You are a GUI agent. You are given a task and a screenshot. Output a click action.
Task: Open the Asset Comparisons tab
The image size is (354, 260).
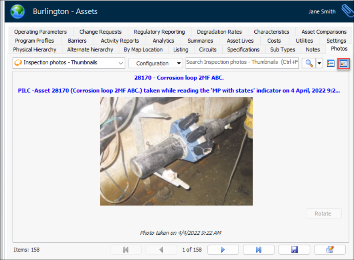point(324,32)
